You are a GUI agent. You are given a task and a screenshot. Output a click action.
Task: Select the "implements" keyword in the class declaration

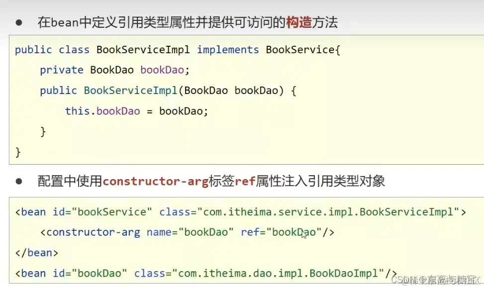[228, 50]
